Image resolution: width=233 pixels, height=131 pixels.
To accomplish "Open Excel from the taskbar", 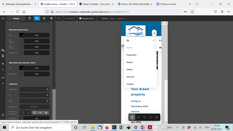I will 122,127.
